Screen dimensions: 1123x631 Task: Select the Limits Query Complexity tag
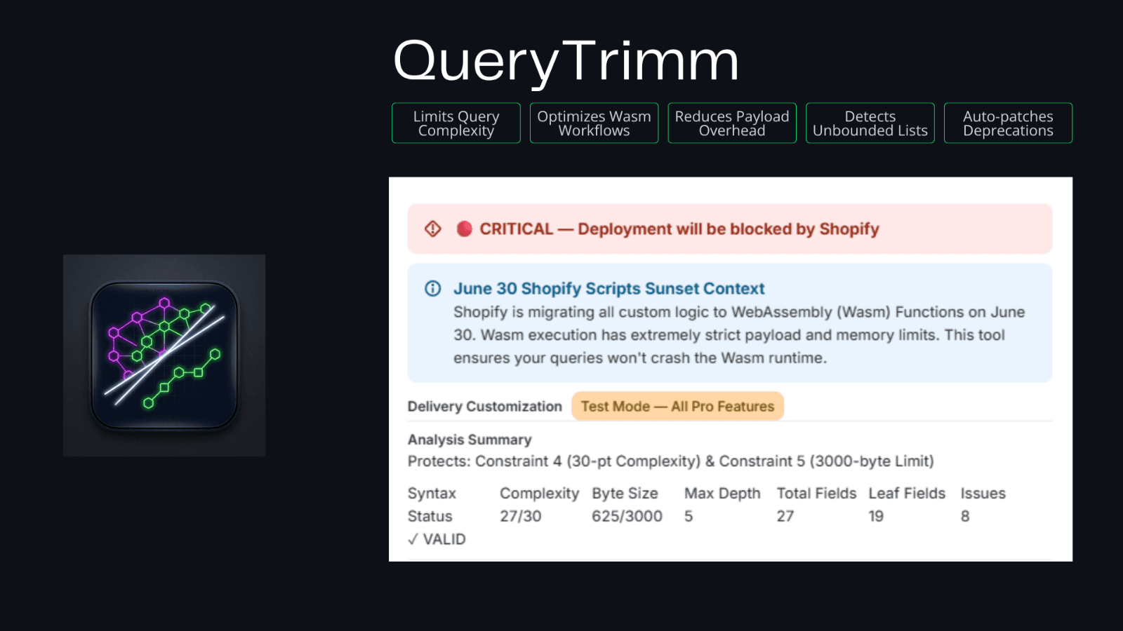(x=456, y=123)
